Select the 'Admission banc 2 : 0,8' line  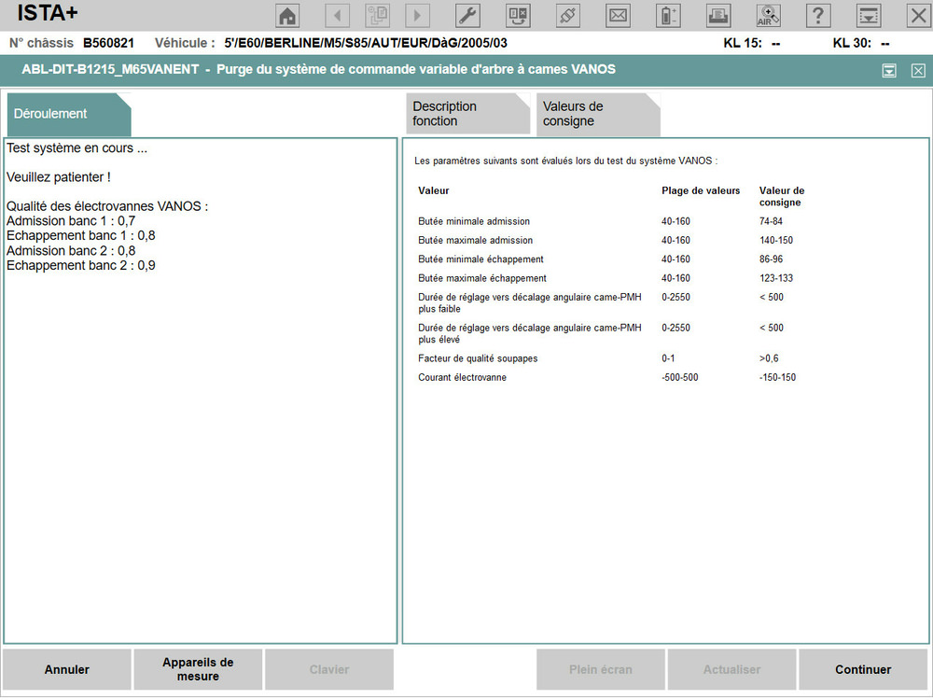[x=71, y=250]
